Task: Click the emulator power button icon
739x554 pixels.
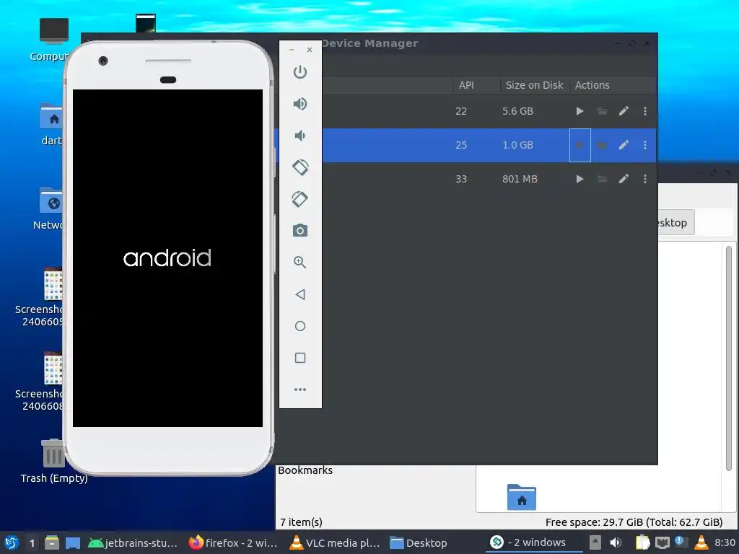Action: coord(300,72)
